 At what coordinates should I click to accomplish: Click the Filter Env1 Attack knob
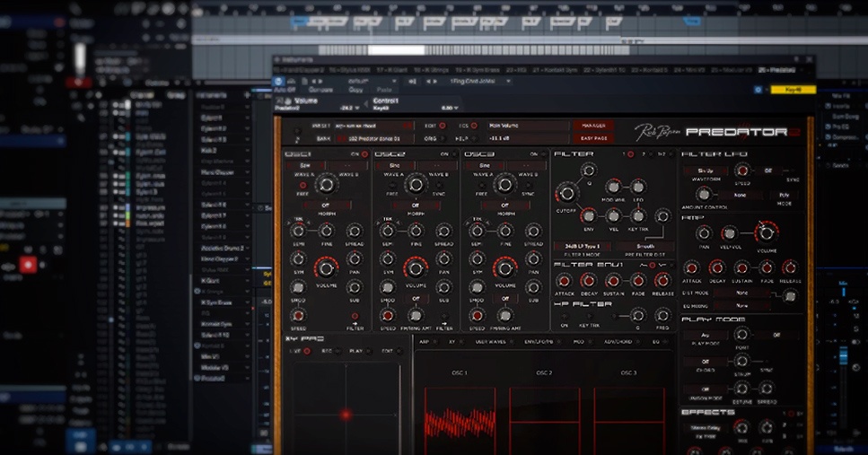[564, 279]
